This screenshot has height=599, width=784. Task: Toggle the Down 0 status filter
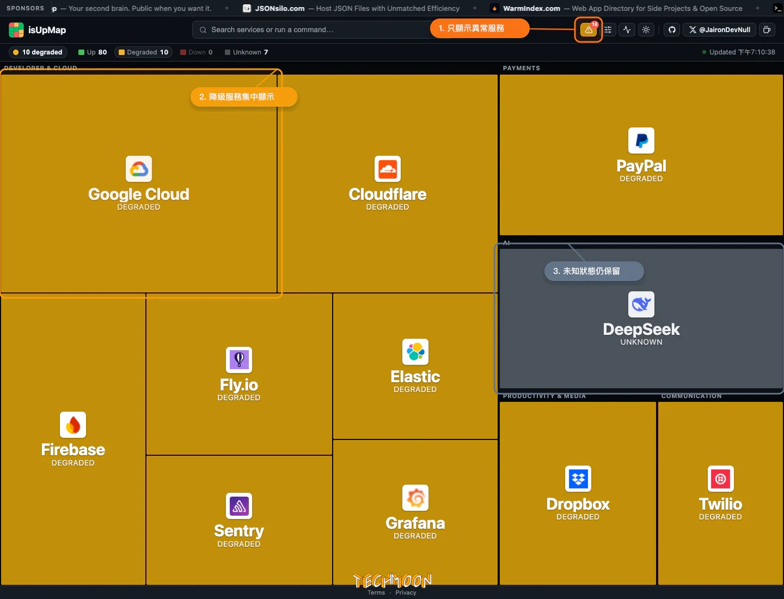coord(197,52)
